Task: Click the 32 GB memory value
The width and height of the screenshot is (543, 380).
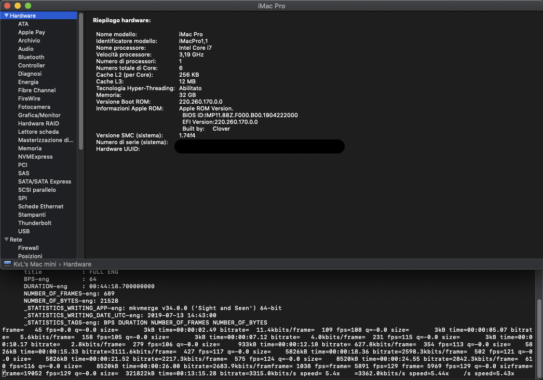Action: (x=187, y=95)
